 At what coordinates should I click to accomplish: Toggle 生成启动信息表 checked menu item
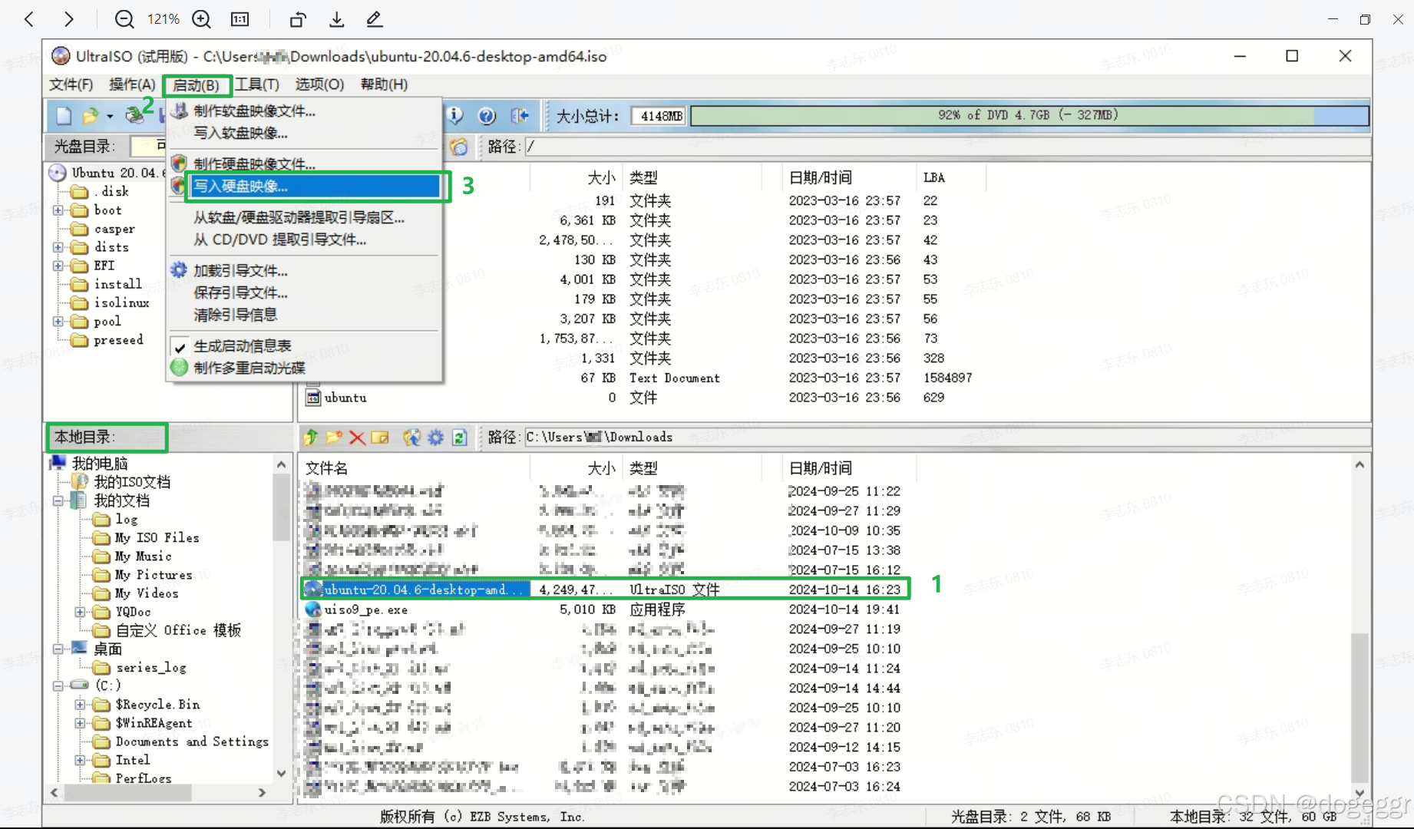tap(242, 346)
